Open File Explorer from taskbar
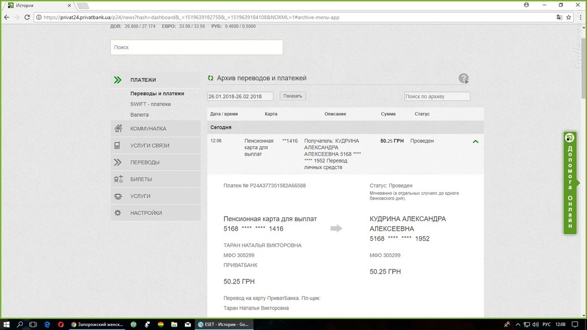This screenshot has width=587, height=330. [x=174, y=324]
